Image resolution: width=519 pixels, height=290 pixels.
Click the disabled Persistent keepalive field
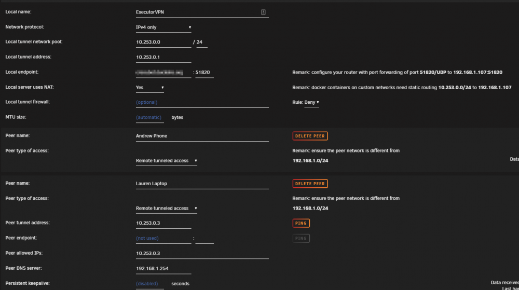click(149, 284)
